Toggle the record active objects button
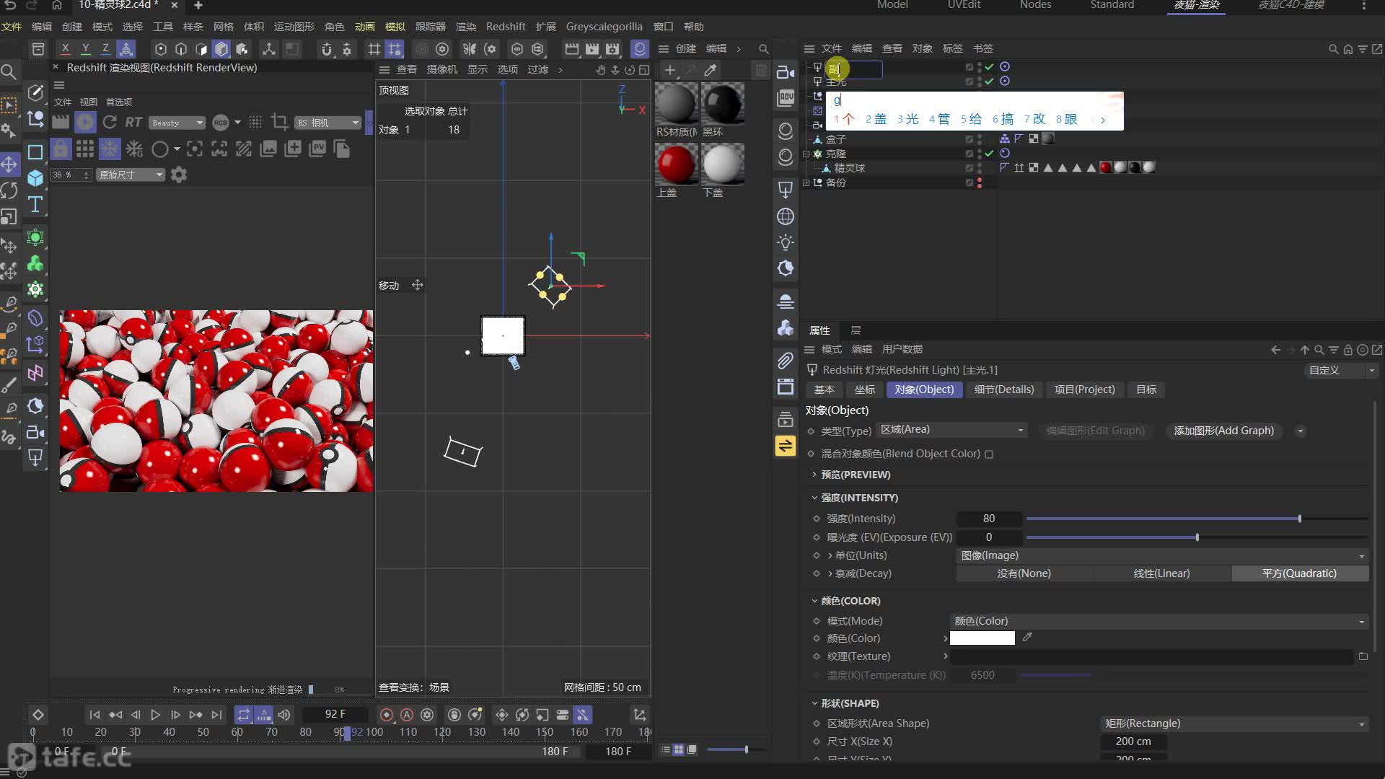 pos(387,715)
